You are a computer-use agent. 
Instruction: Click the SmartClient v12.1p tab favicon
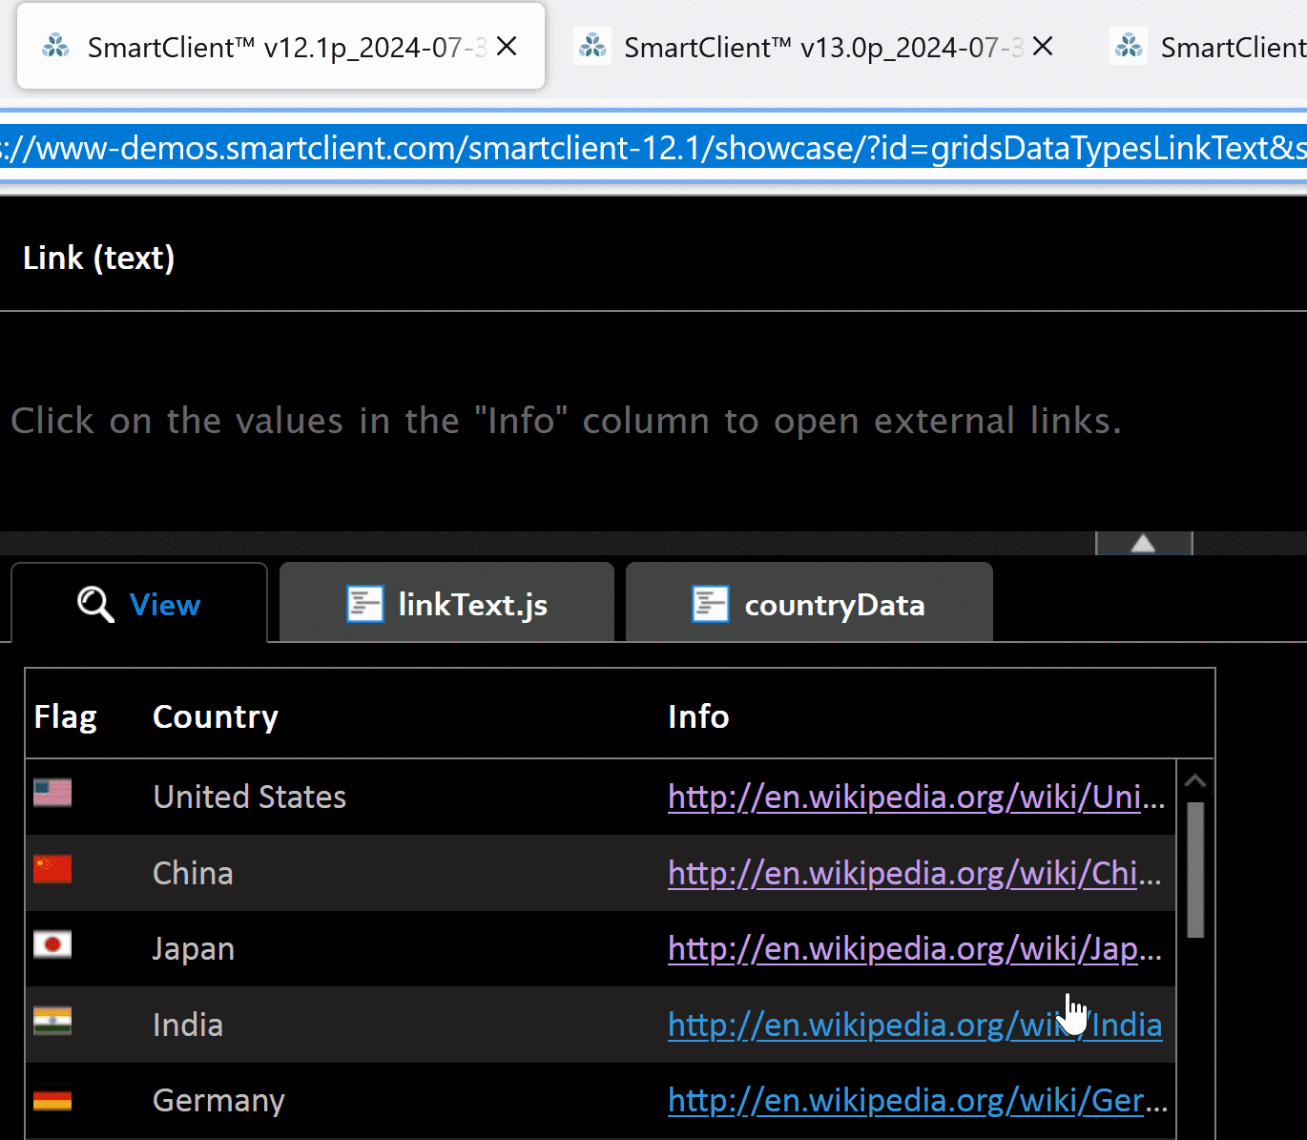[x=56, y=46]
